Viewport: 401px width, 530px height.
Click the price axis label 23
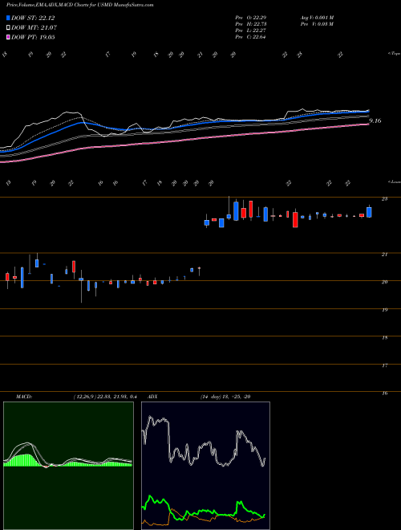click(384, 199)
